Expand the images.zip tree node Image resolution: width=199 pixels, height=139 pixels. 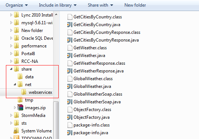pos(15,107)
